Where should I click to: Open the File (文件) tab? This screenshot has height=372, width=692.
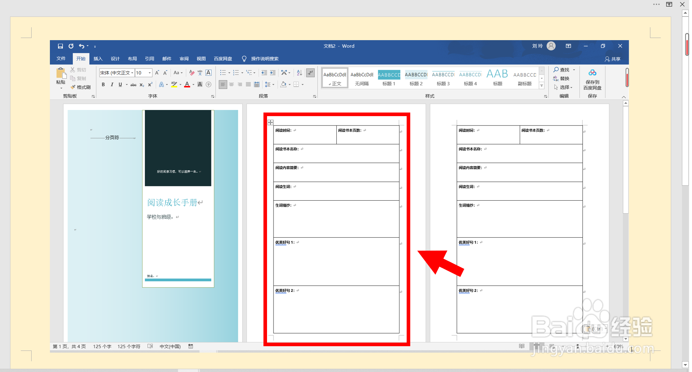[x=61, y=58]
